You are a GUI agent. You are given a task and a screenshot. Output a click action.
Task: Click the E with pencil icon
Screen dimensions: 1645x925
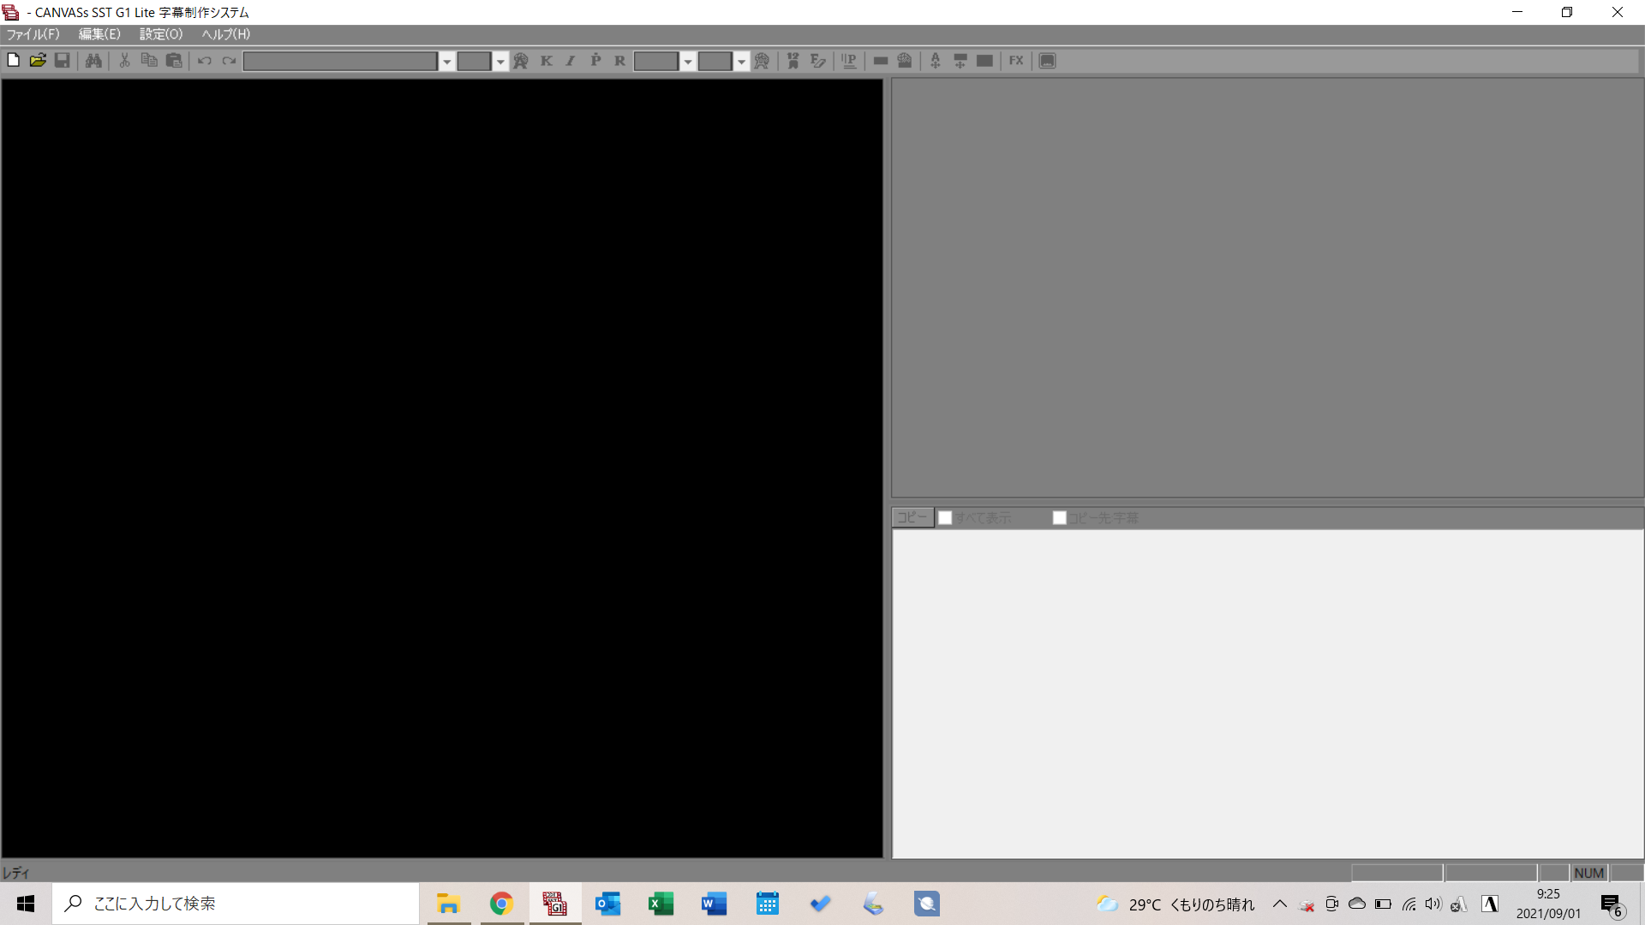point(818,61)
